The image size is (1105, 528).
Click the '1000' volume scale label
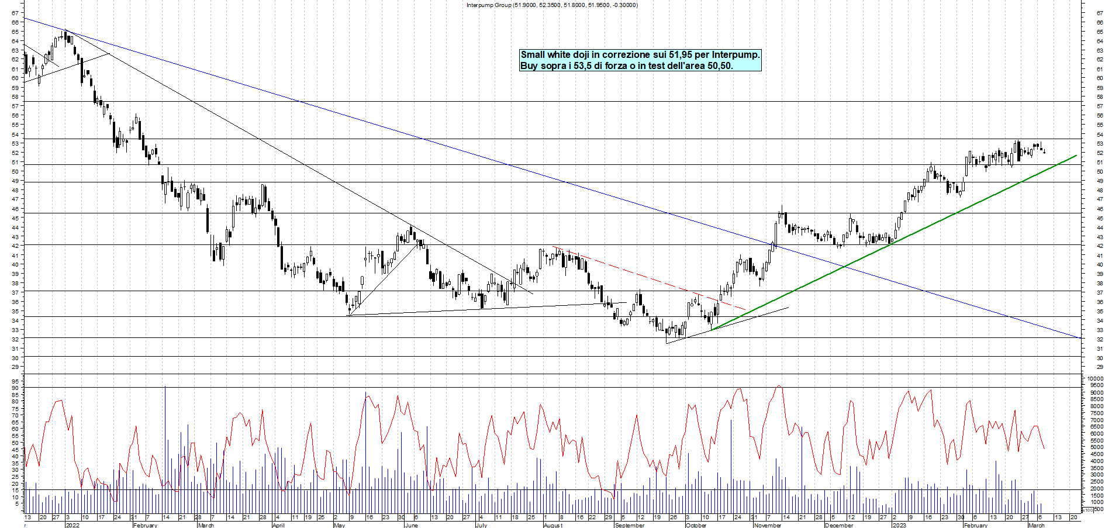1097,502
